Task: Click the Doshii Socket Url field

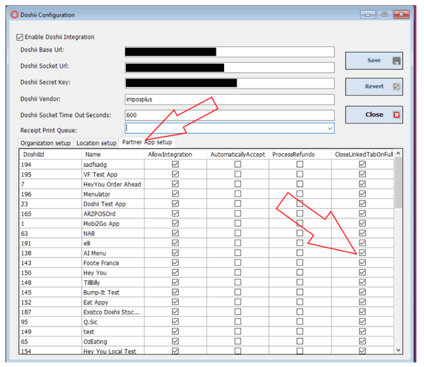Action: (230, 68)
